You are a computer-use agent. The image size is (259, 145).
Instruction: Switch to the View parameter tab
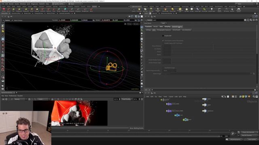click(x=161, y=27)
